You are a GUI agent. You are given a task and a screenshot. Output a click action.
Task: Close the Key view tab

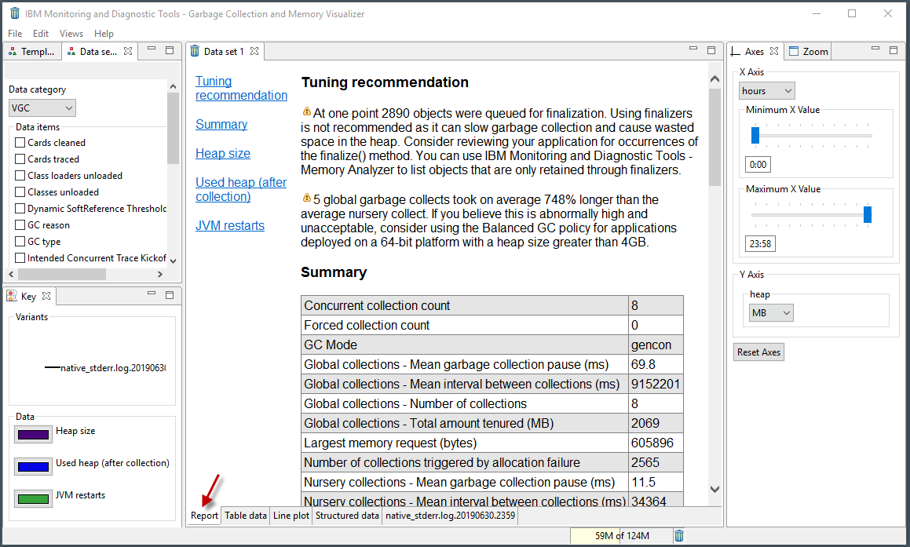pos(46,296)
